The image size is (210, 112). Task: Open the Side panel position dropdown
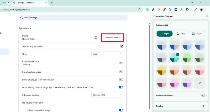[107, 95]
